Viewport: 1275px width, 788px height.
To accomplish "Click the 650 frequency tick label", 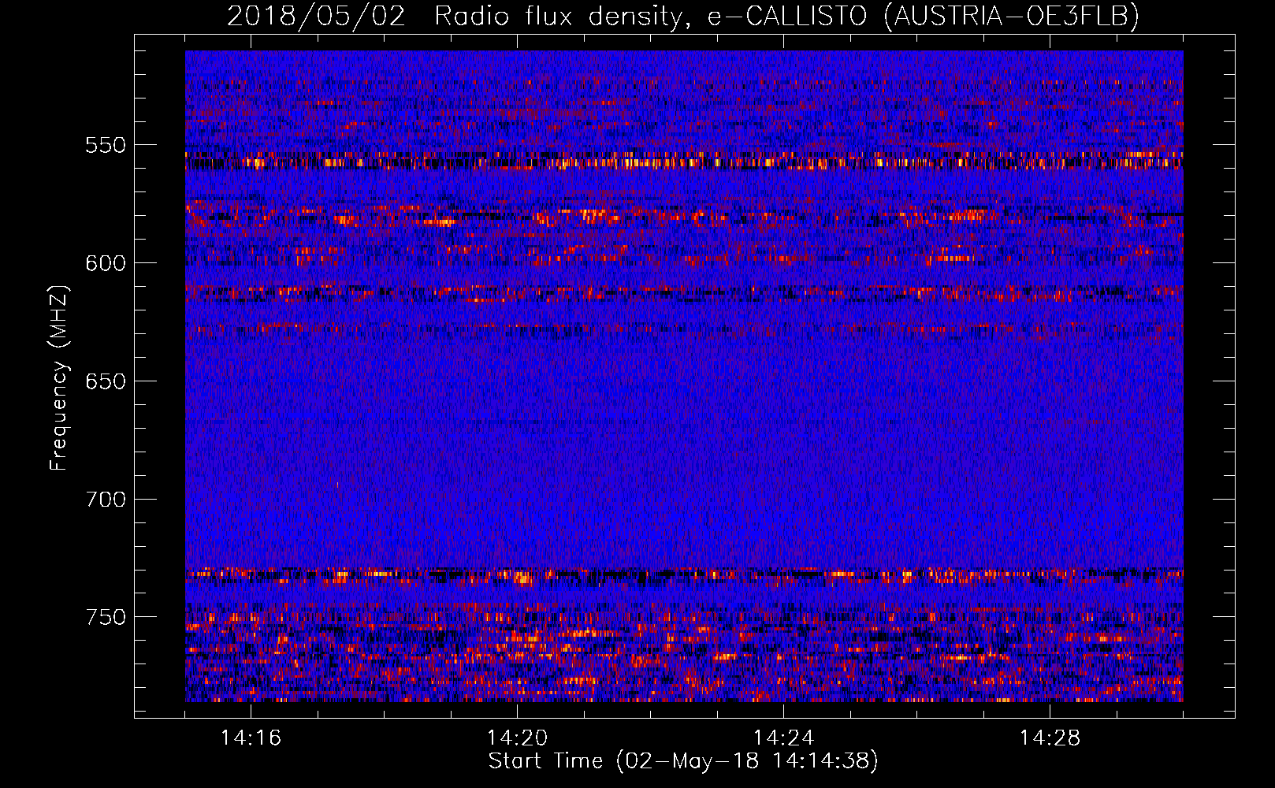I will click(x=106, y=381).
